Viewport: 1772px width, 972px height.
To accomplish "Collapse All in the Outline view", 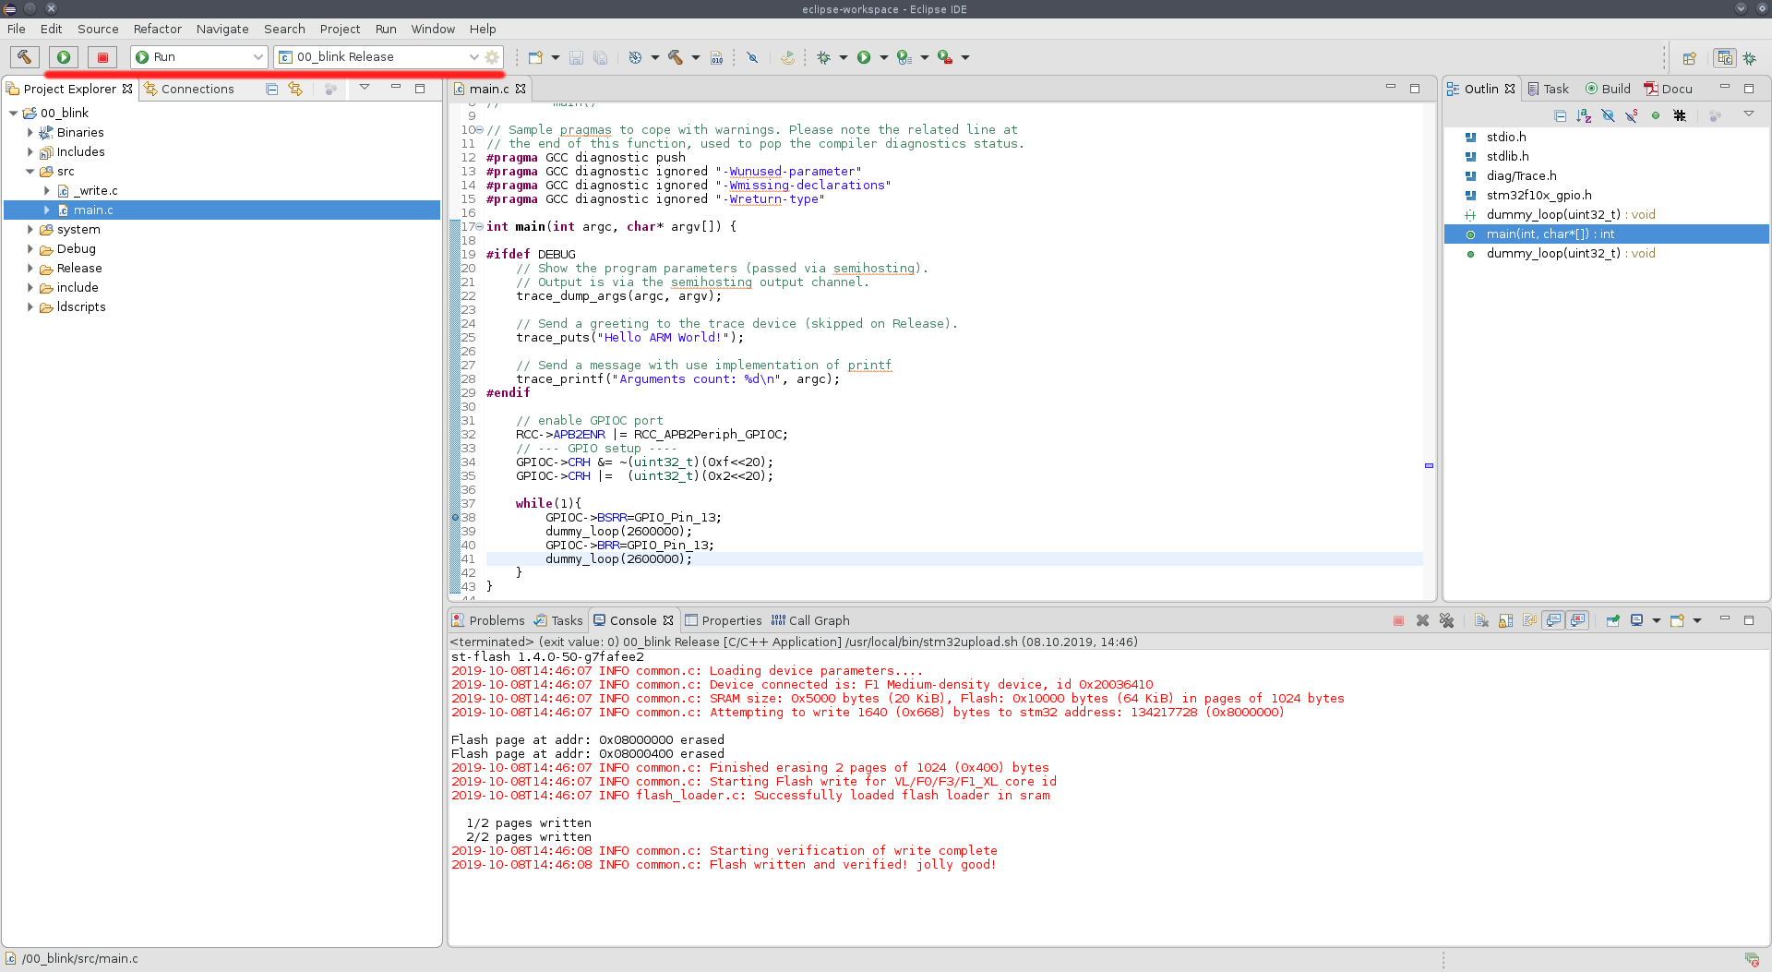I will [x=1561, y=115].
